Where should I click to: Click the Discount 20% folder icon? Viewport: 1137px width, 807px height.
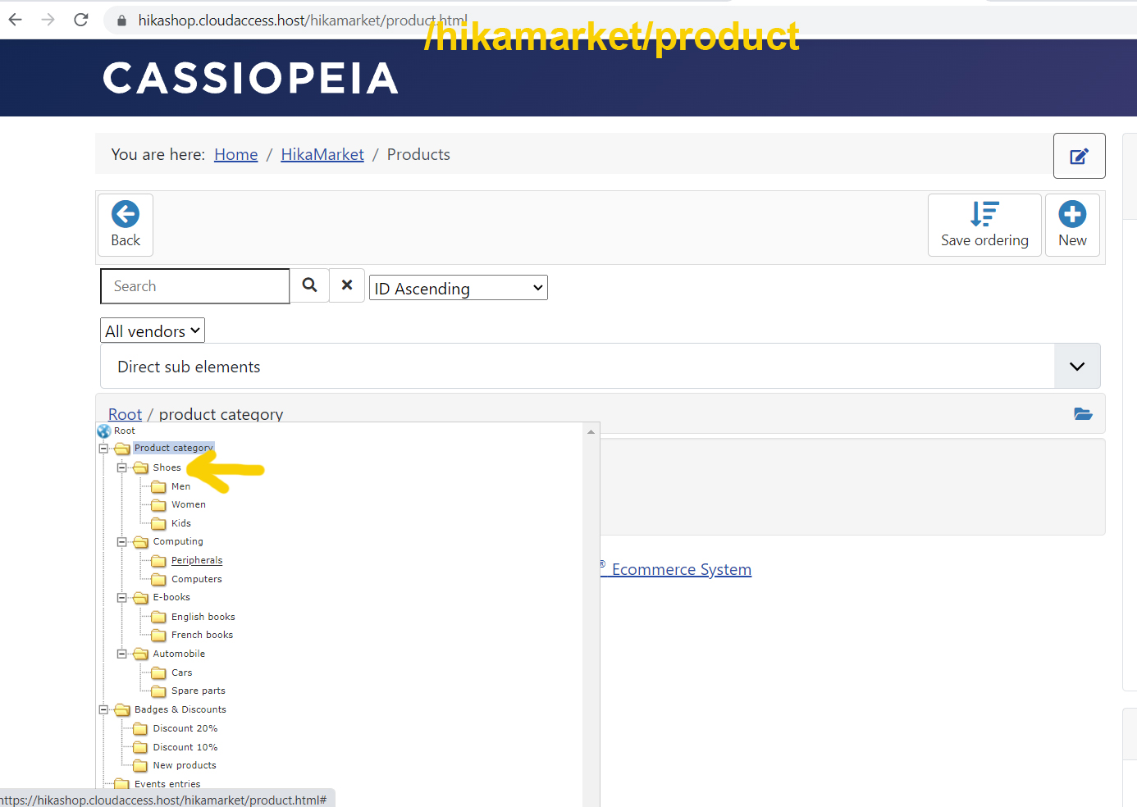[140, 728]
